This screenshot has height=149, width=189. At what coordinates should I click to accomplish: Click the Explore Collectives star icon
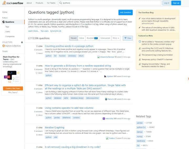pos(4,46)
